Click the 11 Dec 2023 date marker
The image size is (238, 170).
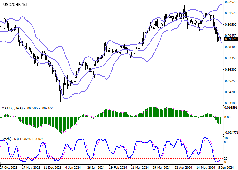[53, 168]
